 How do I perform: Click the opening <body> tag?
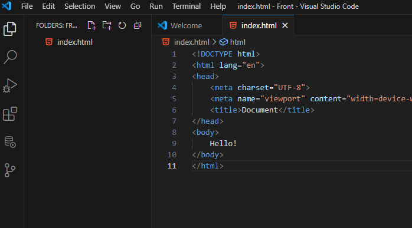205,133
